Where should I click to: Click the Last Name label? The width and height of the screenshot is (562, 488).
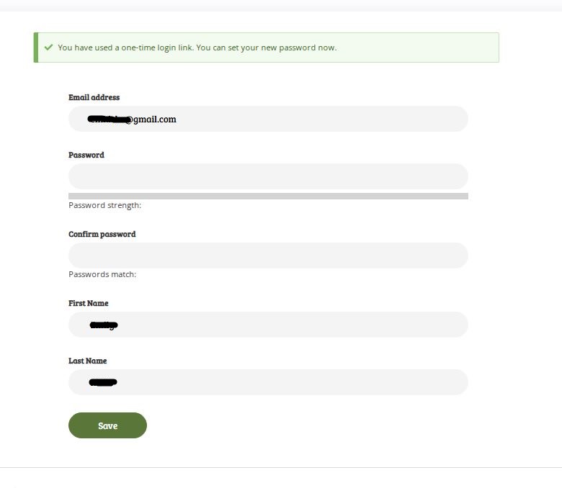pyautogui.click(x=87, y=361)
